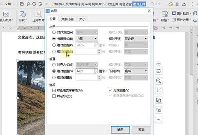Screen dimensions: 198x135
Task: Open the 文件 menu dropdown arrow
Action: coord(14,4)
